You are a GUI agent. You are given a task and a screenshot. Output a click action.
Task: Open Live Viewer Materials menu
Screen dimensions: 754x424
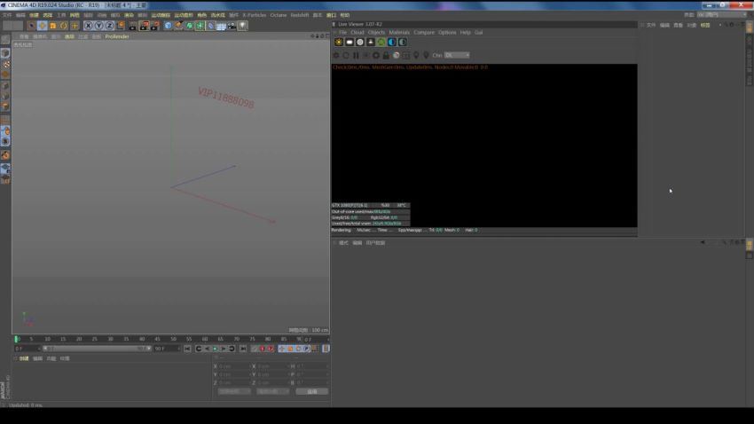click(399, 32)
